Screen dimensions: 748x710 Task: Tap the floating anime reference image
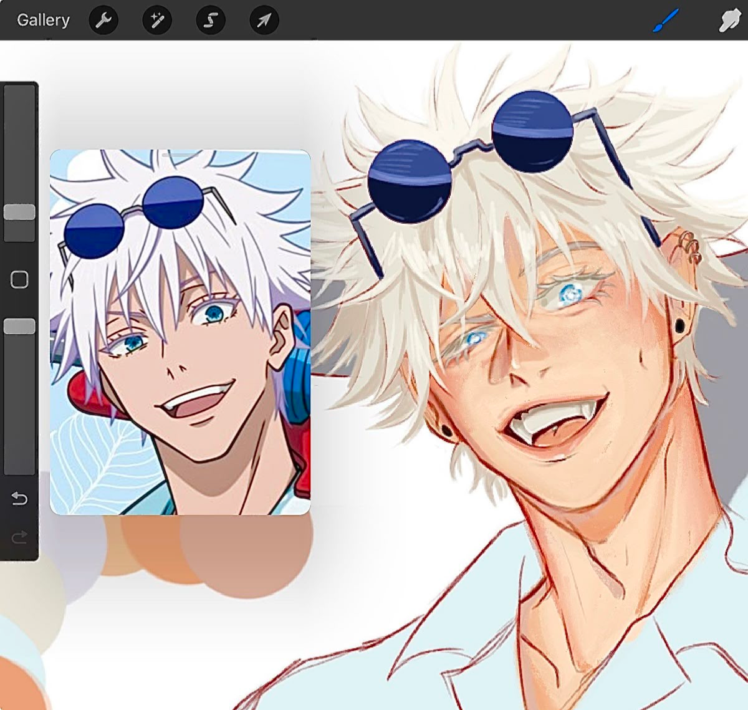point(180,332)
